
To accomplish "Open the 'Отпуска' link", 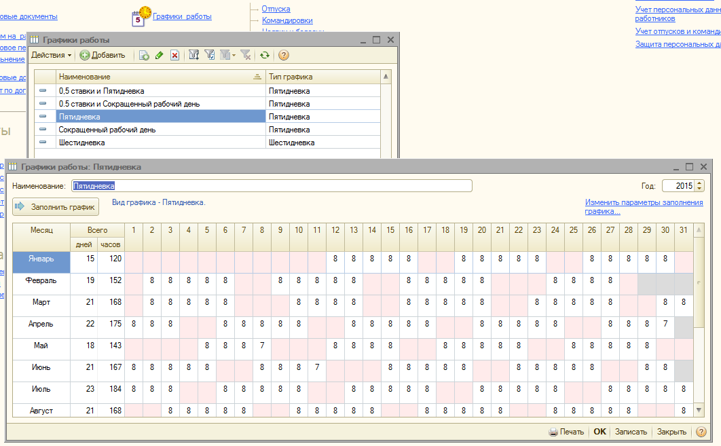I will pyautogui.click(x=276, y=9).
